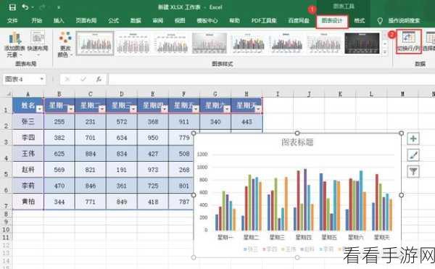Select the dark black chart style thumbnail
Screen dimensions: 435x269
362,44
